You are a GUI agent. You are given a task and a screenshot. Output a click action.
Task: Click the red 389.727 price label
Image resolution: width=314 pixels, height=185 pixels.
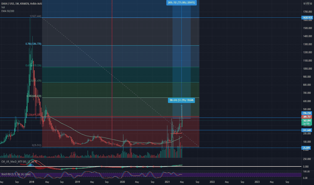tap(307, 117)
